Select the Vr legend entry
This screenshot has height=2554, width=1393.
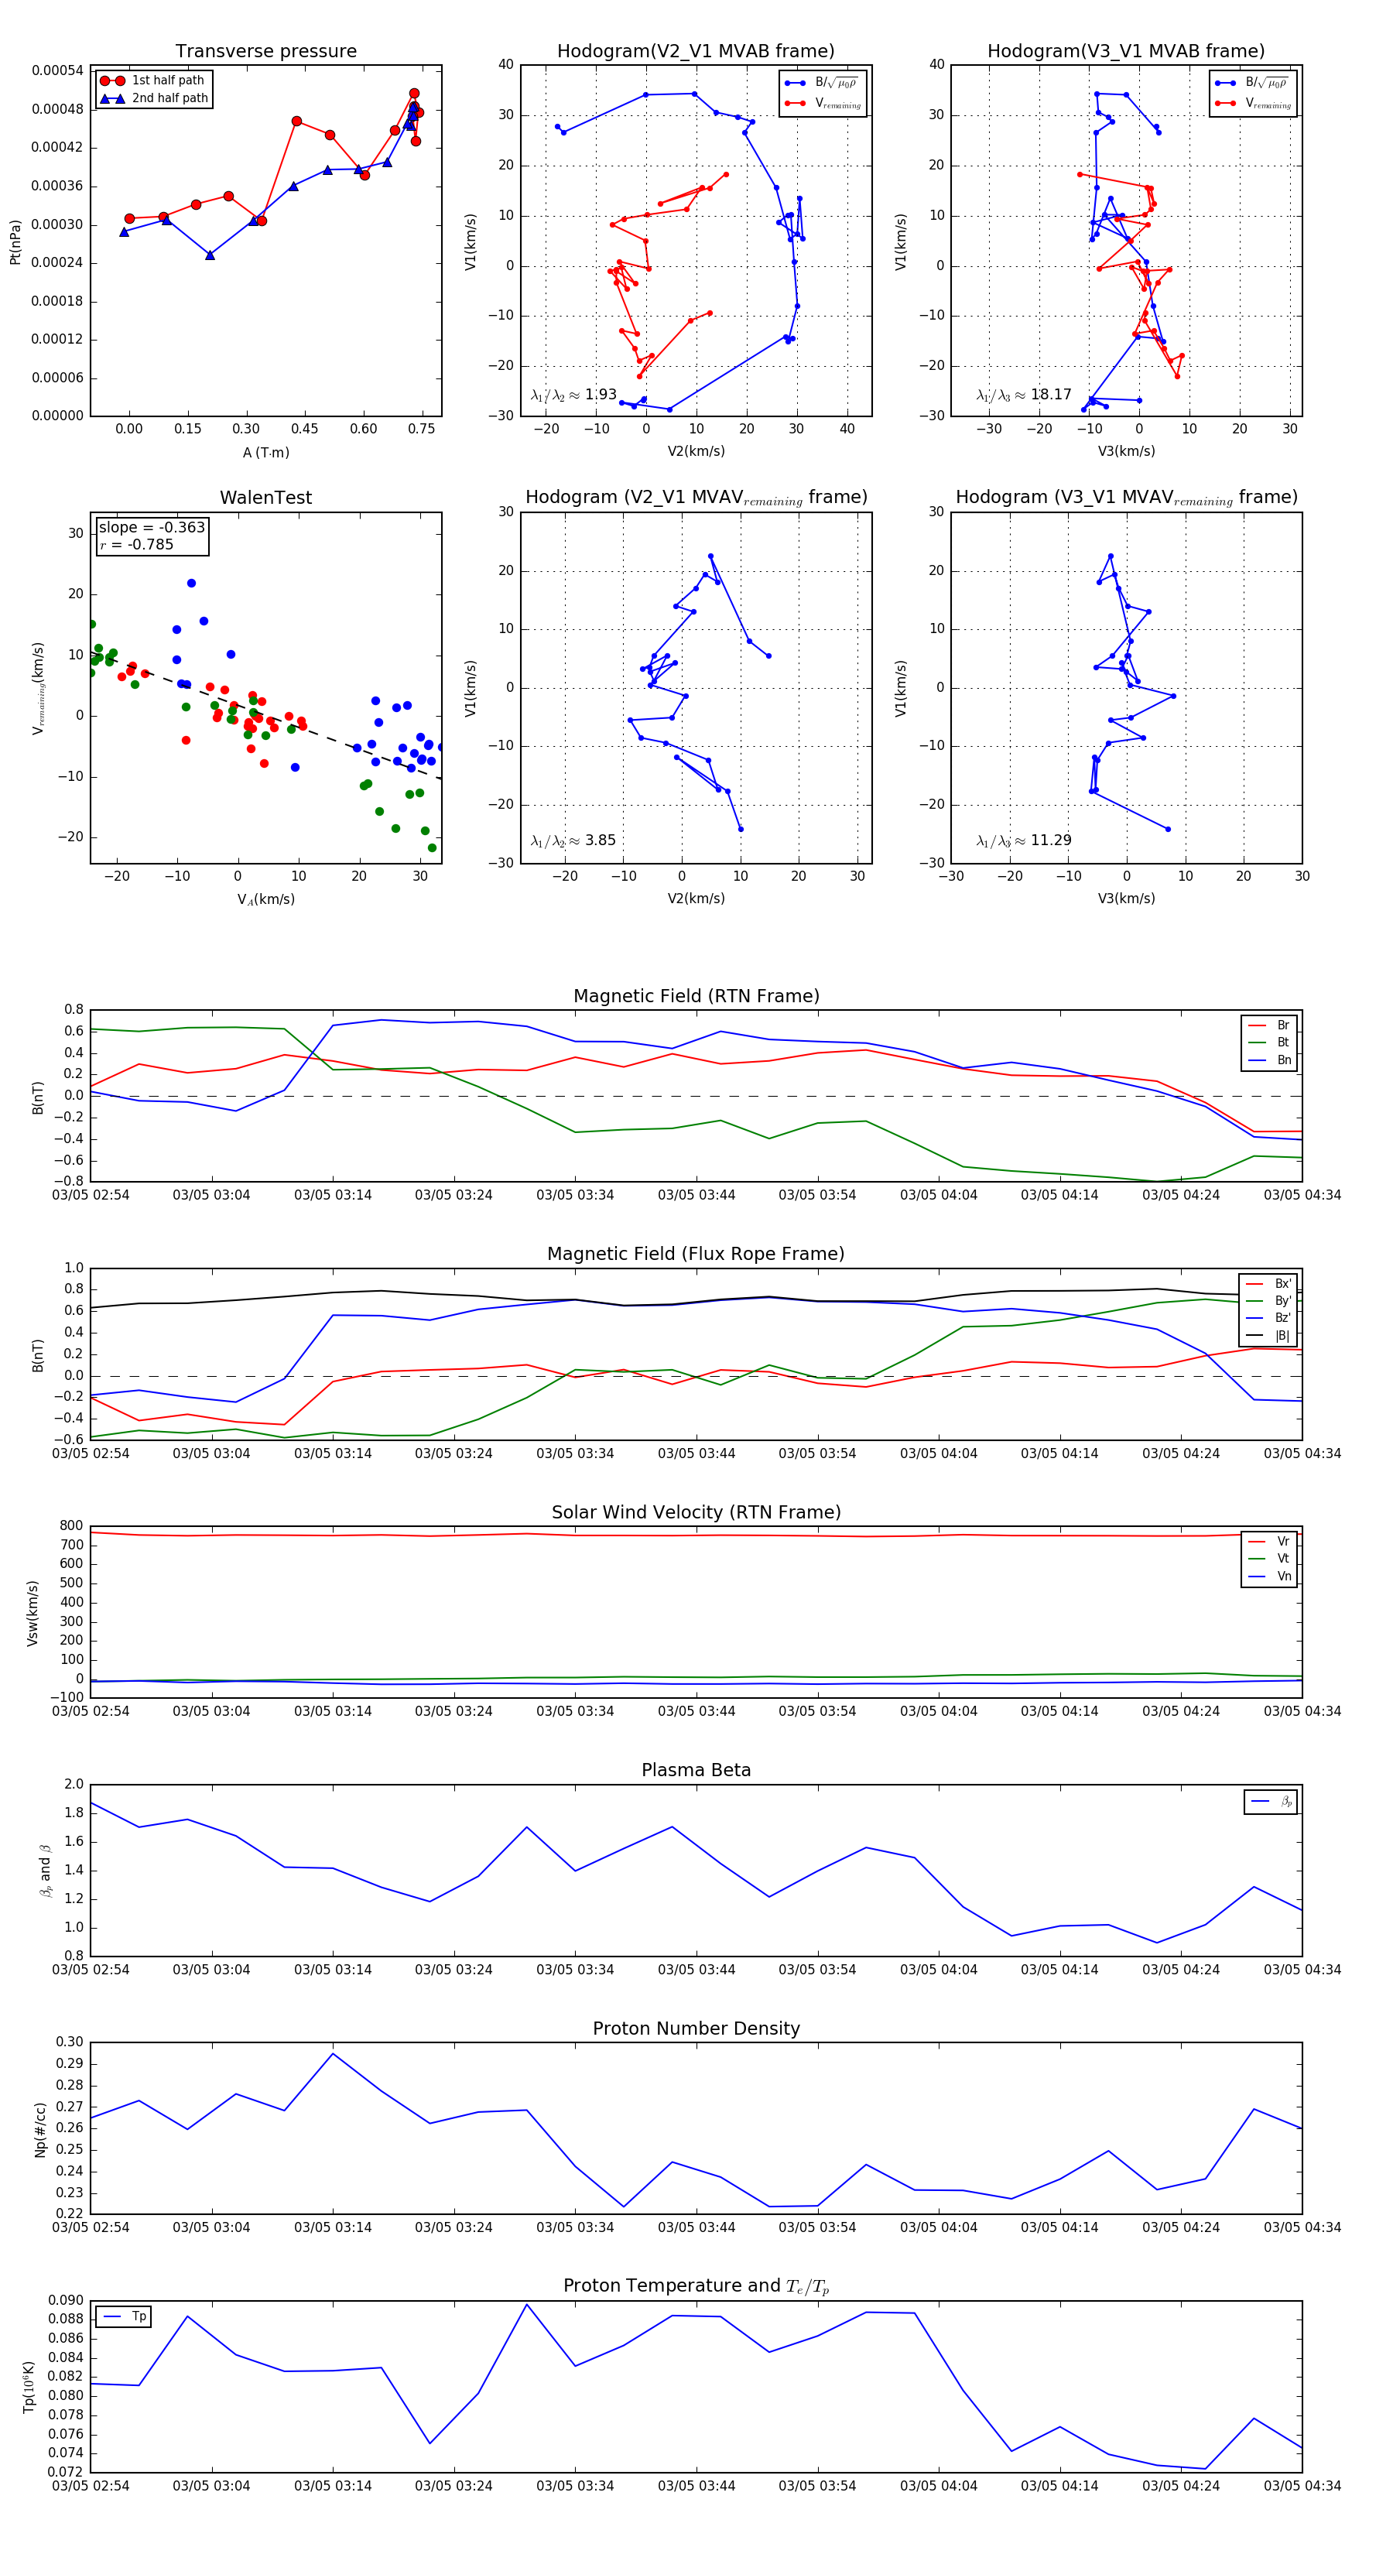point(1269,1541)
